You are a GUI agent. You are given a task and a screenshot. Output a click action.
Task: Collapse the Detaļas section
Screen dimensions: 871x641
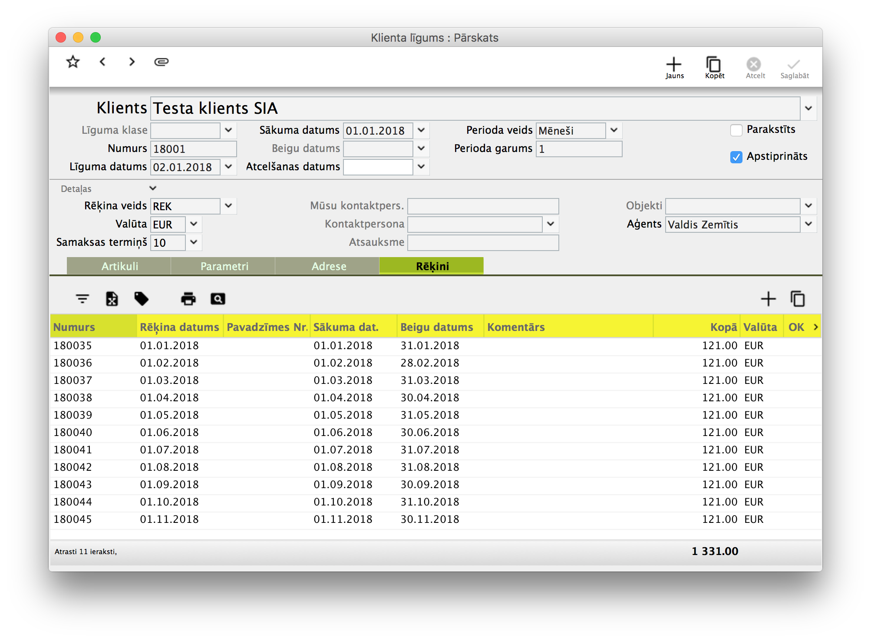click(152, 188)
